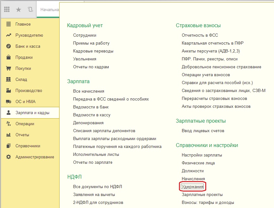Click the Руководителю chart-line icon
Screen dimensions: 274x208
(x=8, y=35)
